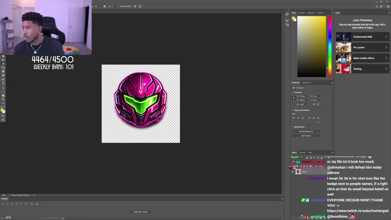Change the screen mode
The image size is (391, 220).
(x=3, y=119)
